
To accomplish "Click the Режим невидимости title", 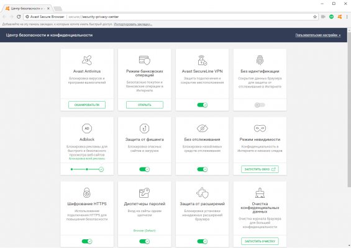I will (x=260, y=139).
